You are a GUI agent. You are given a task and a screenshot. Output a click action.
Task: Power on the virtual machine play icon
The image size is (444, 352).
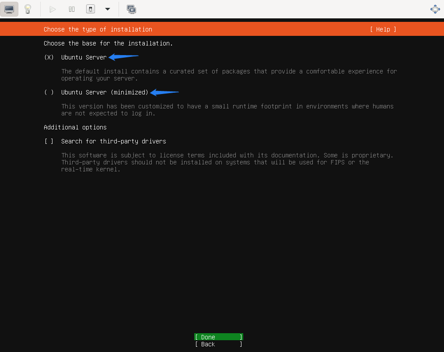52,9
